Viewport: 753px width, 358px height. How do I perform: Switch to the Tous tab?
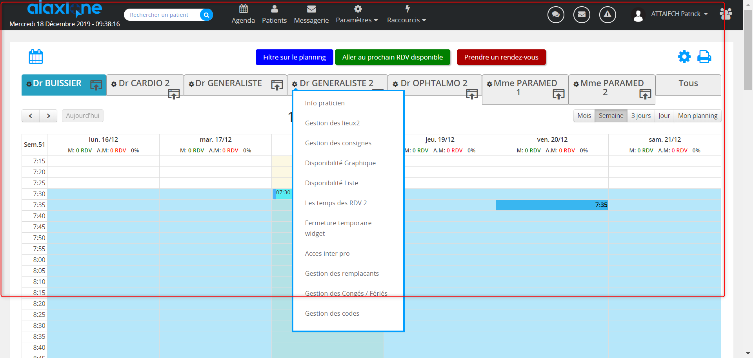click(688, 83)
